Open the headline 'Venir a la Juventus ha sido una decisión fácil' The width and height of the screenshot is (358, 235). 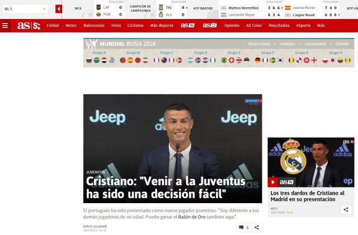(x=166, y=188)
